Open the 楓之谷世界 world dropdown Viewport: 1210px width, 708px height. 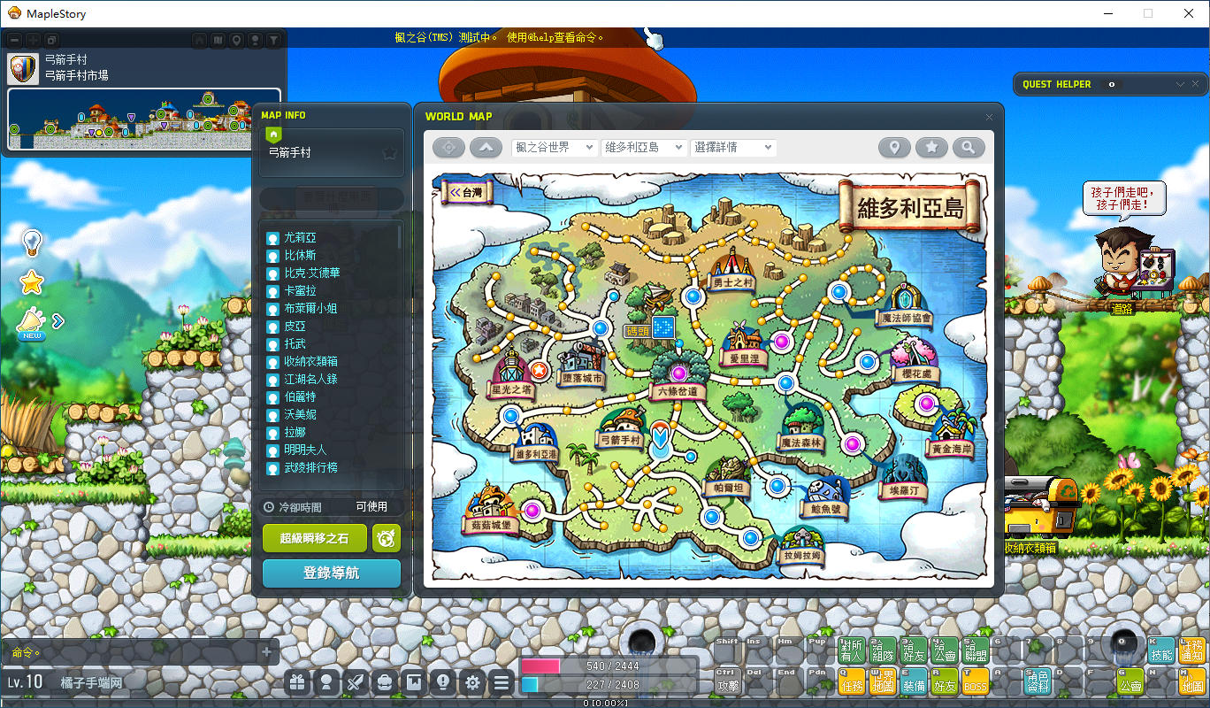coord(554,148)
